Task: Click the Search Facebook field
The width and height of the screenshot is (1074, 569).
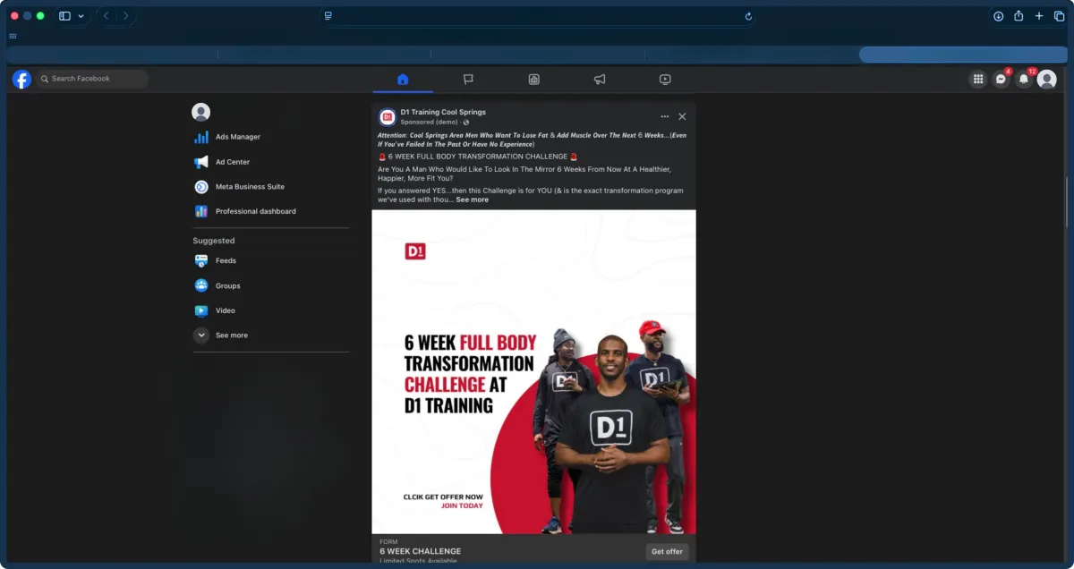Action: [x=92, y=79]
